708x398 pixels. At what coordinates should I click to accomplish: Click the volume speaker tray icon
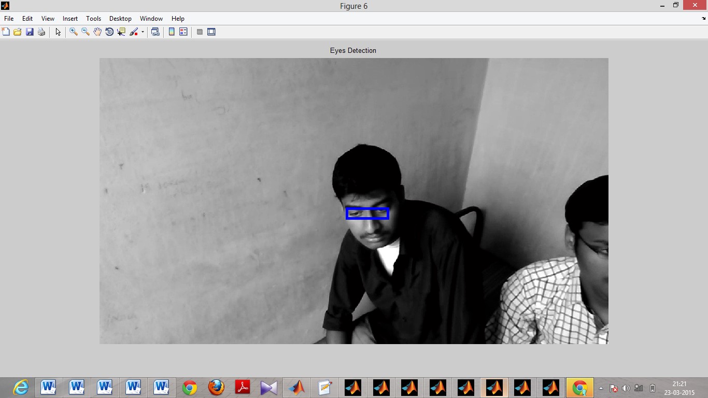click(x=626, y=388)
